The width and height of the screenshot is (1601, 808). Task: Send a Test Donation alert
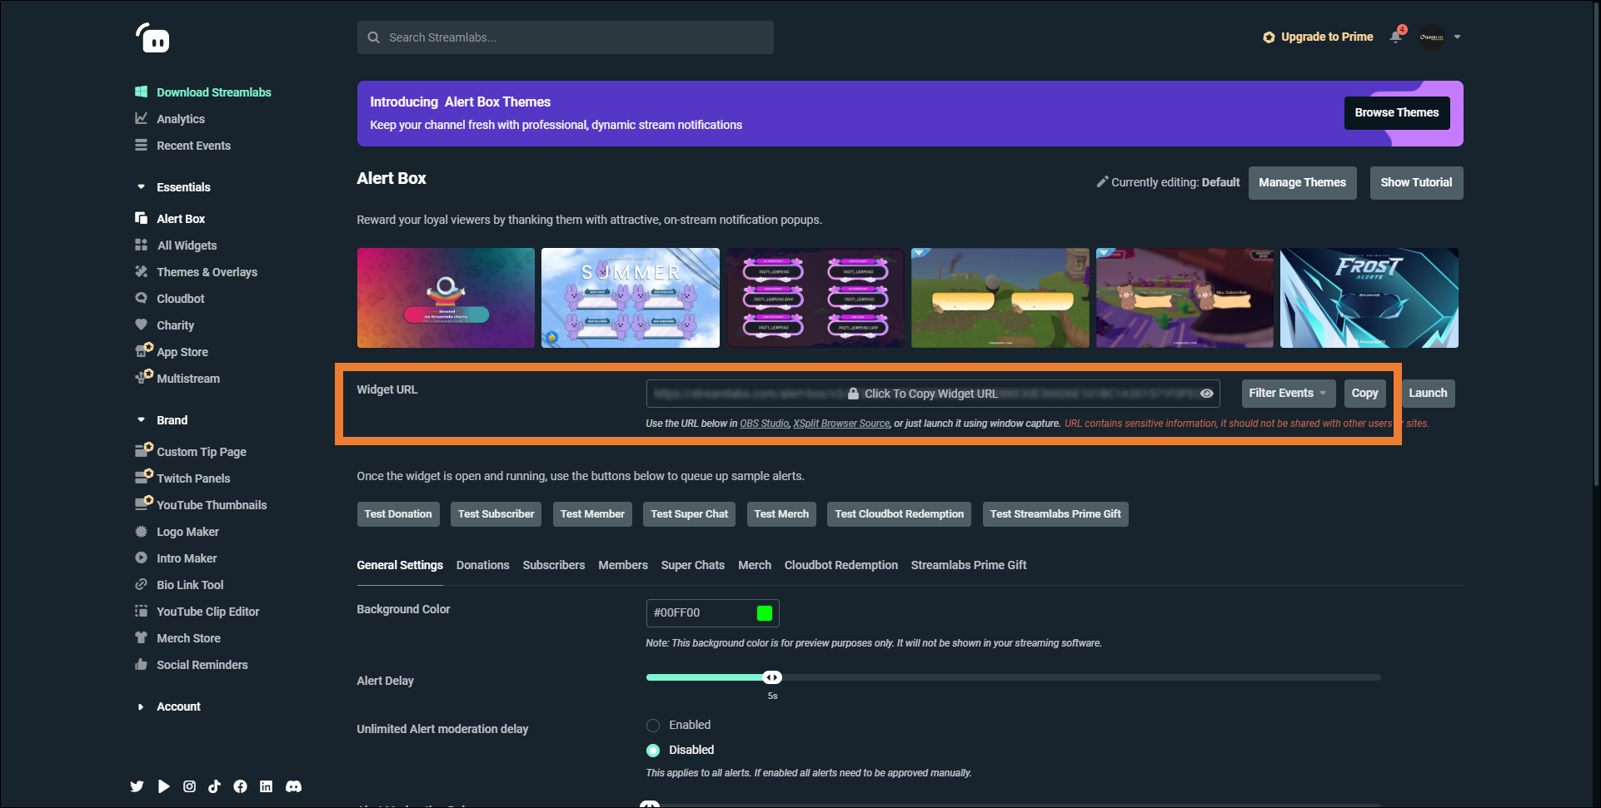point(398,514)
